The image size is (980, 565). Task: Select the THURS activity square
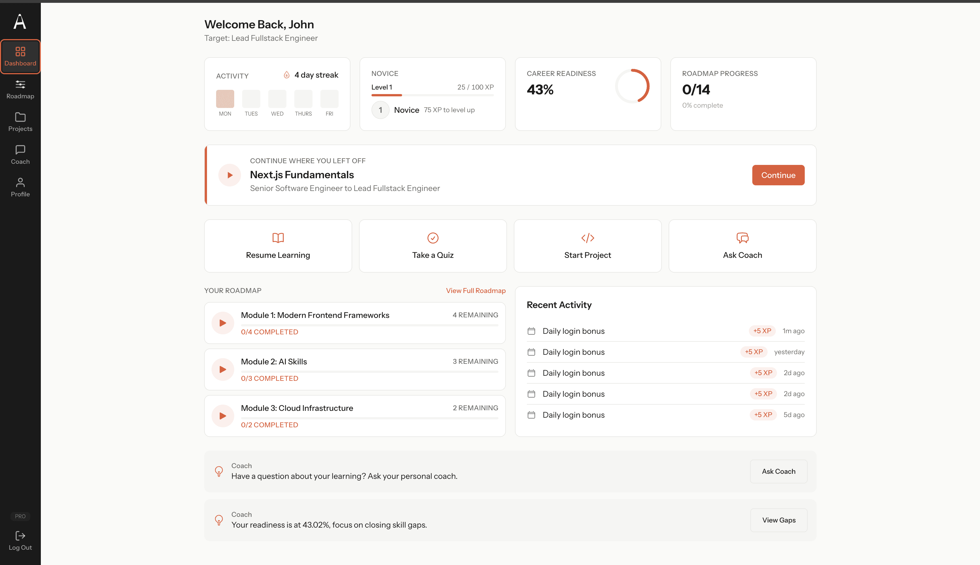point(303,99)
